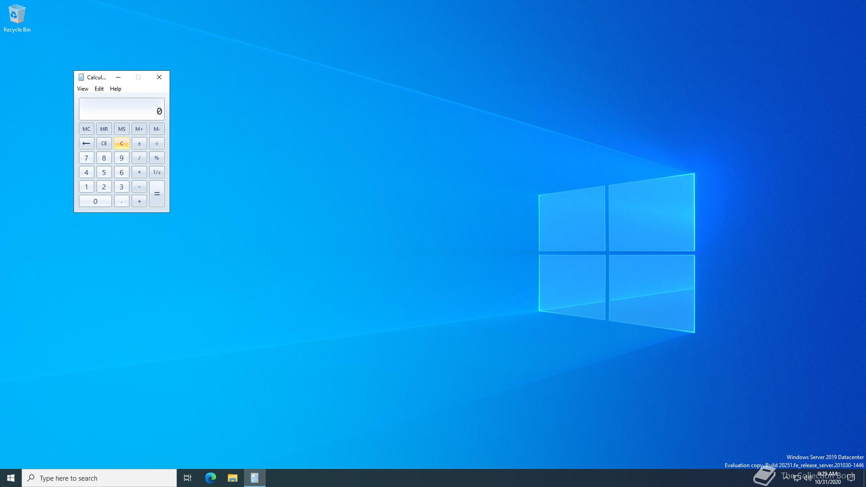This screenshot has width=866, height=487.
Task: Click the Task View taskbar icon
Action: tap(188, 478)
